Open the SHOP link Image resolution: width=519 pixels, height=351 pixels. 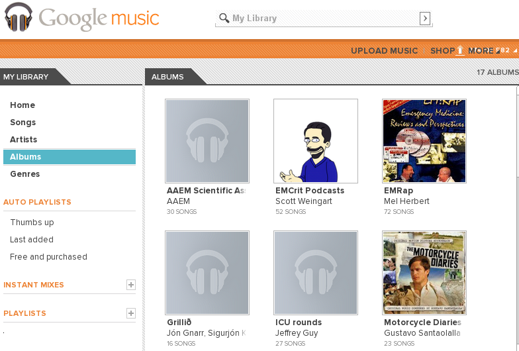pyautogui.click(x=442, y=50)
